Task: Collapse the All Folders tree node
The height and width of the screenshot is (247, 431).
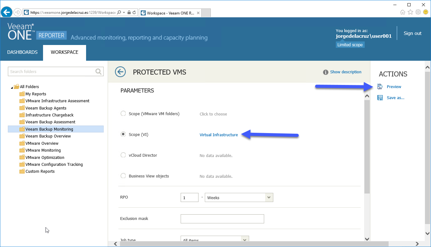Action: click(12, 87)
